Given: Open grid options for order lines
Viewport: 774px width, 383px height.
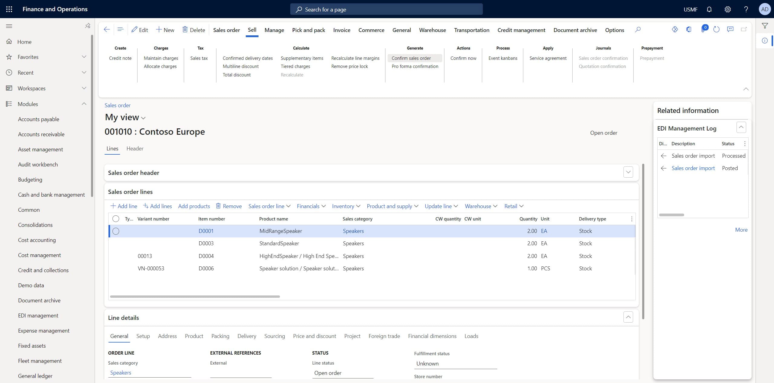Looking at the screenshot, I should (x=632, y=219).
